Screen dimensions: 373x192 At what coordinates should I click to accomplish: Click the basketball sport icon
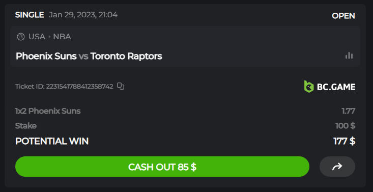point(21,37)
